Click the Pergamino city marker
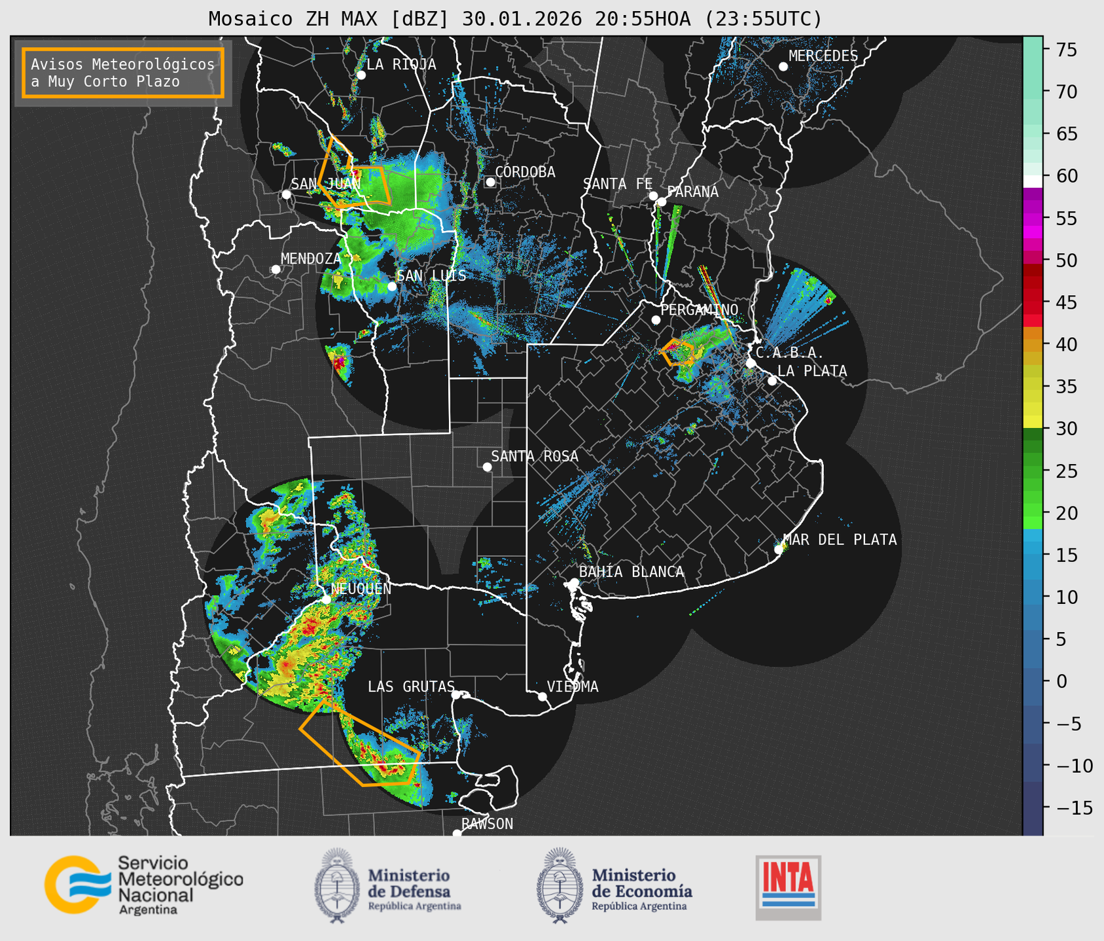 [656, 320]
